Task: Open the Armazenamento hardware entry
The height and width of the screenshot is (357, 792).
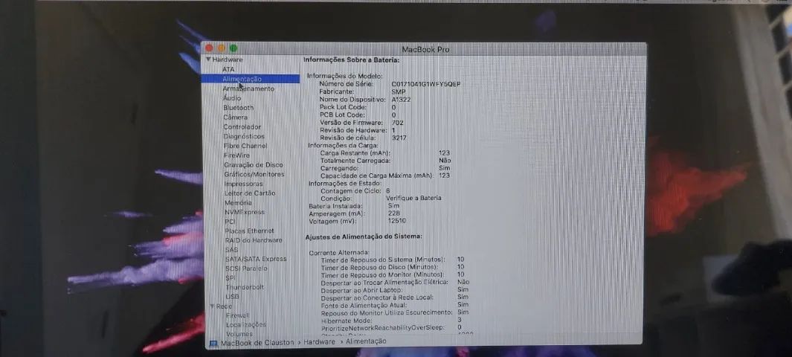Action: coord(248,89)
